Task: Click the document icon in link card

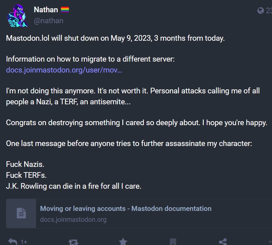Action: tap(21, 213)
